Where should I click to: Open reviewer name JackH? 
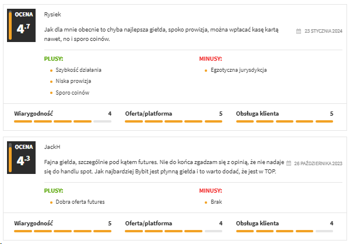pos(52,147)
